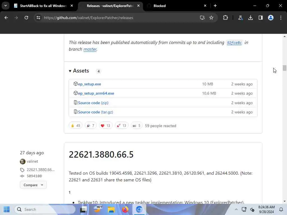The height and width of the screenshot is (215, 287).
Task: Open the weather widget showing 46°F
Action: pyautogui.click(x=98, y=209)
